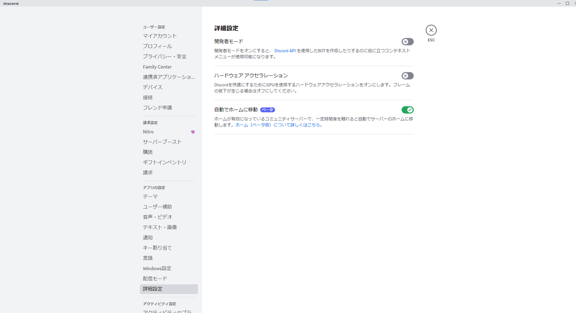
Task: Click the 請求設定 section header
Action: point(150,123)
